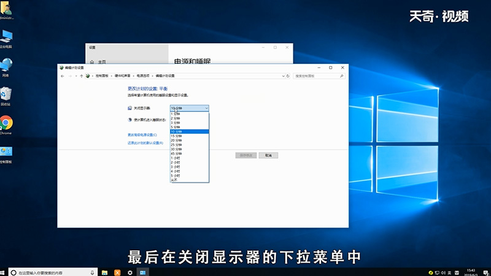Viewport: 491px width, 276px height.
Task: Pick 45 分钟 in the dropdown
Action: pyautogui.click(x=190, y=154)
